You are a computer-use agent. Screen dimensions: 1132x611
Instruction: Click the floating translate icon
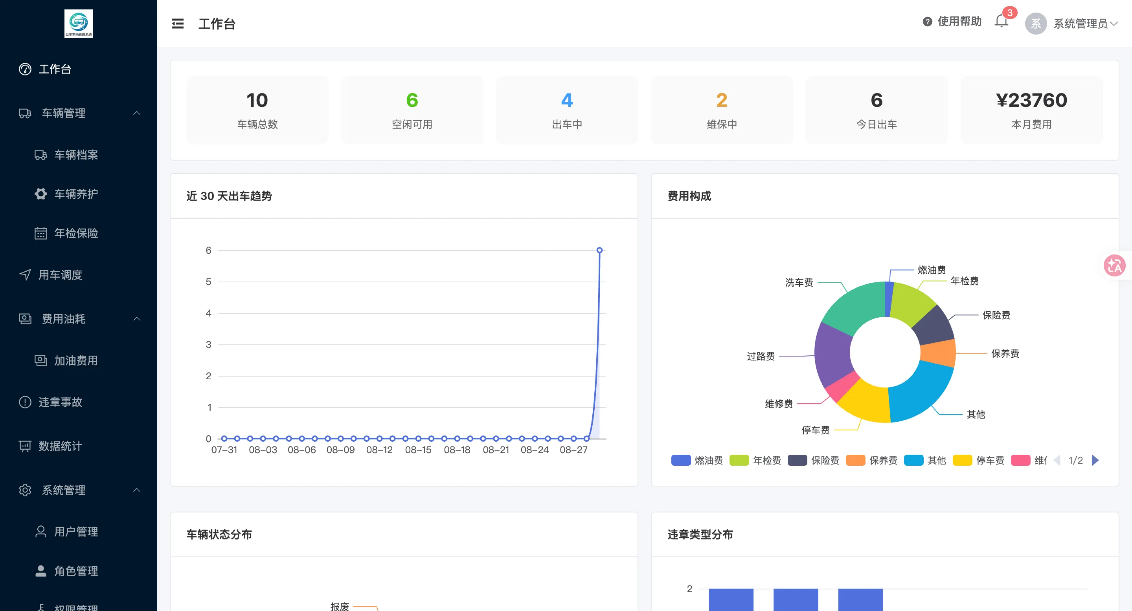click(x=1114, y=265)
